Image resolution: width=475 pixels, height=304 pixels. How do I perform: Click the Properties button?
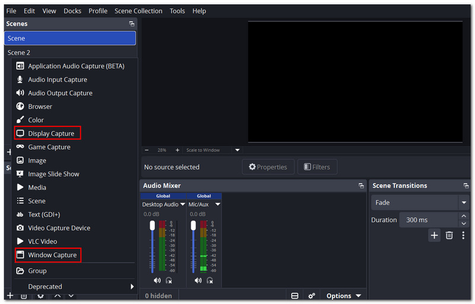(268, 167)
